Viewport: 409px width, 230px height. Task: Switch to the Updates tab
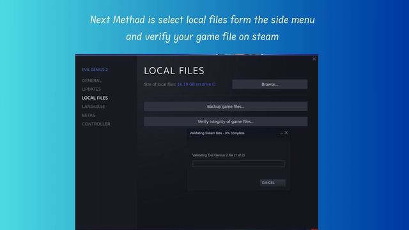91,89
